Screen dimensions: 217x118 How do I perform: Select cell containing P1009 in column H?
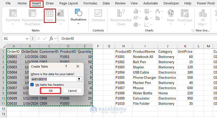pos(123,98)
